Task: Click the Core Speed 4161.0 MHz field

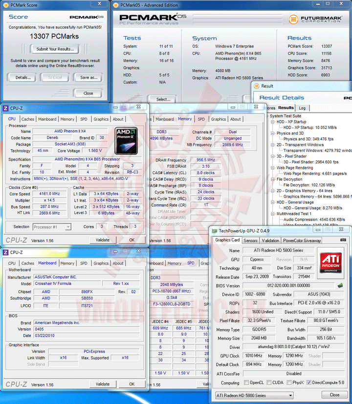Action: coord(49,194)
